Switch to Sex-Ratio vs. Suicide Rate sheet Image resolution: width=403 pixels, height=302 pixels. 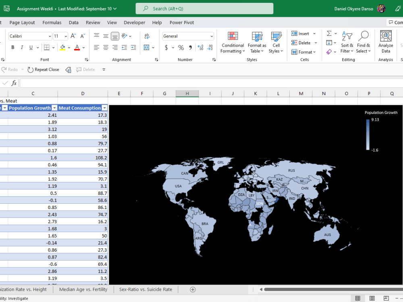[146, 290]
